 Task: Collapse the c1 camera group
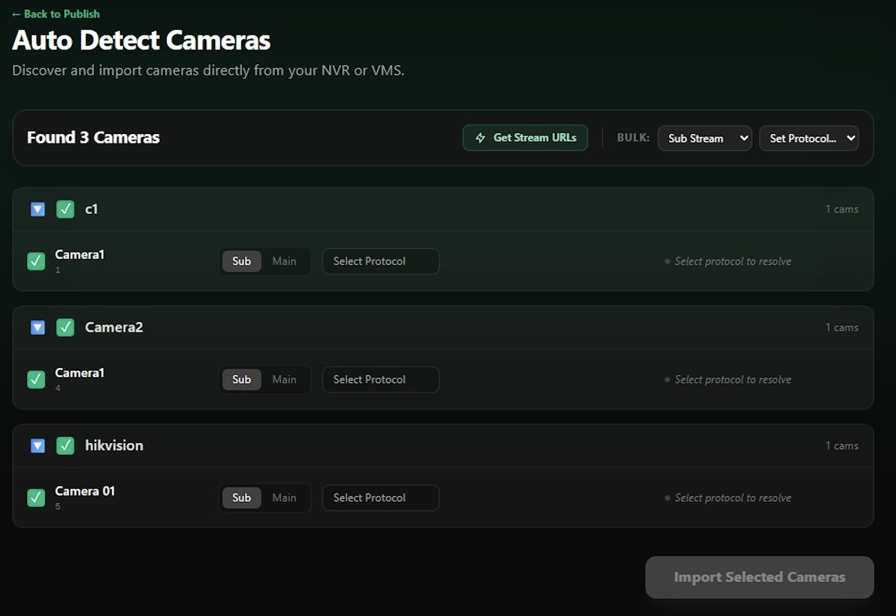[x=37, y=209]
